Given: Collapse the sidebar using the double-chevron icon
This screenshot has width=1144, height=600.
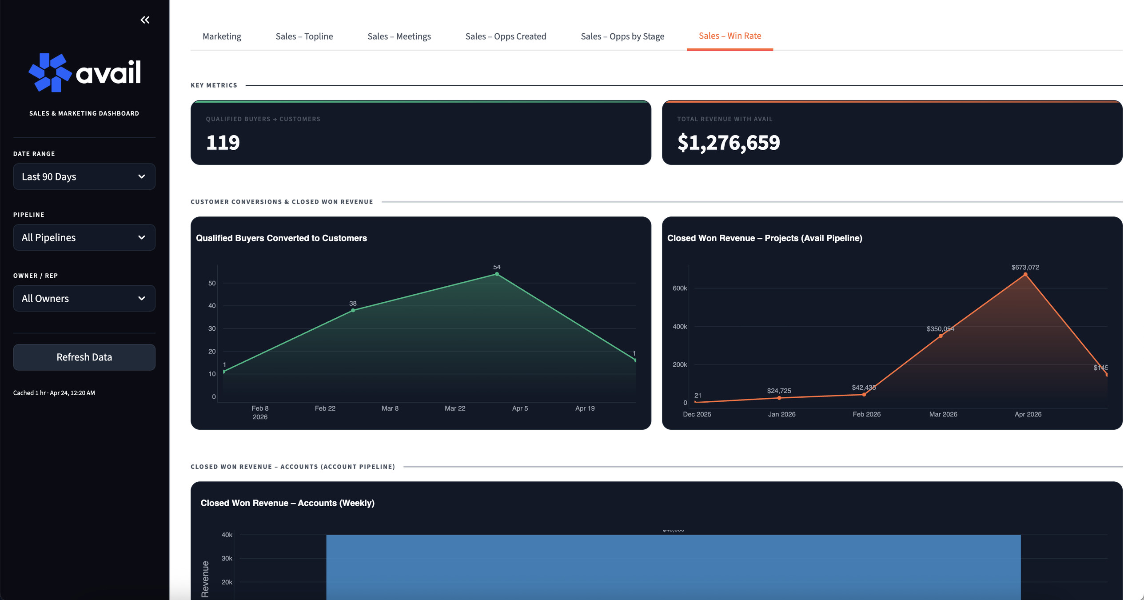Looking at the screenshot, I should coord(145,20).
